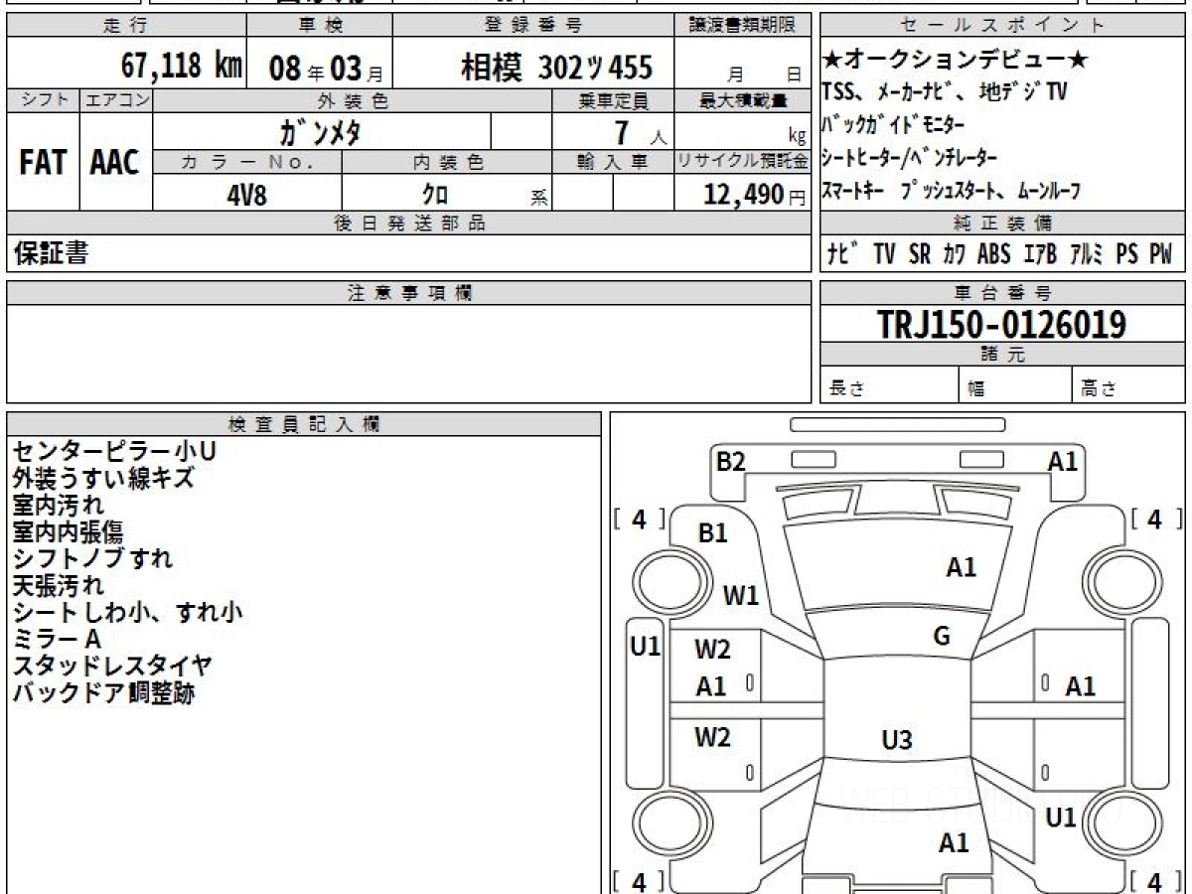Click the 外装色 header label
Viewport: 1192px width, 894px height.
(x=353, y=100)
